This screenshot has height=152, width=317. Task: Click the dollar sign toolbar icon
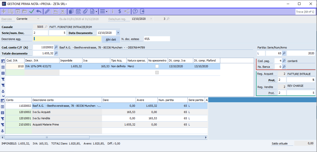coord(120,11)
